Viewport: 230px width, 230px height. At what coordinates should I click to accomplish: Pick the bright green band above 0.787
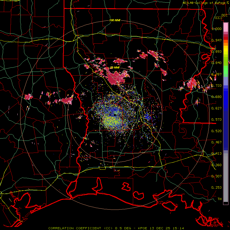226,70
